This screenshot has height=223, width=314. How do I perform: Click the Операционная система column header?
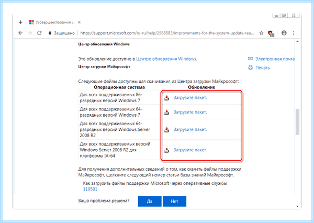click(119, 87)
